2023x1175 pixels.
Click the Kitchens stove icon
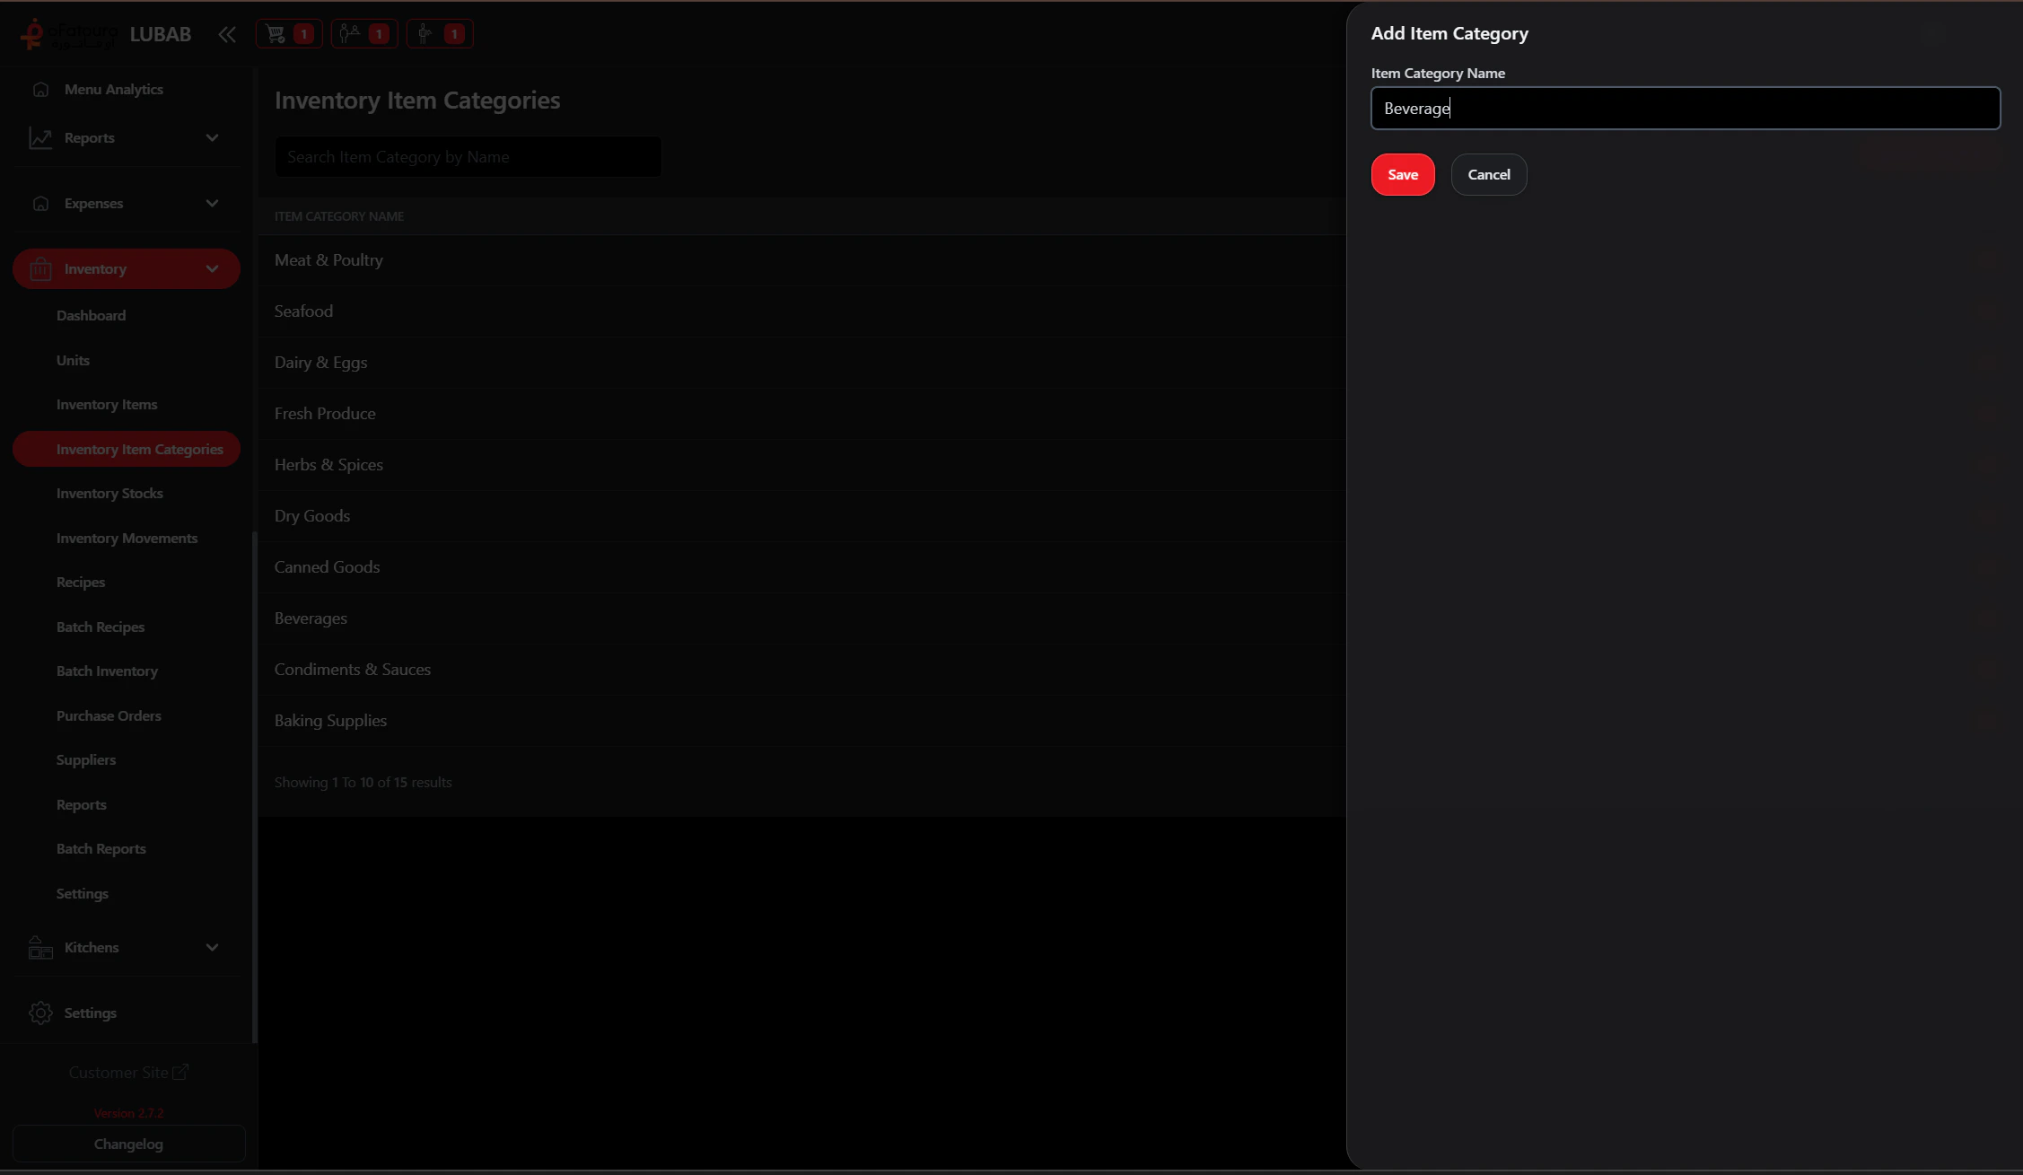(x=40, y=947)
